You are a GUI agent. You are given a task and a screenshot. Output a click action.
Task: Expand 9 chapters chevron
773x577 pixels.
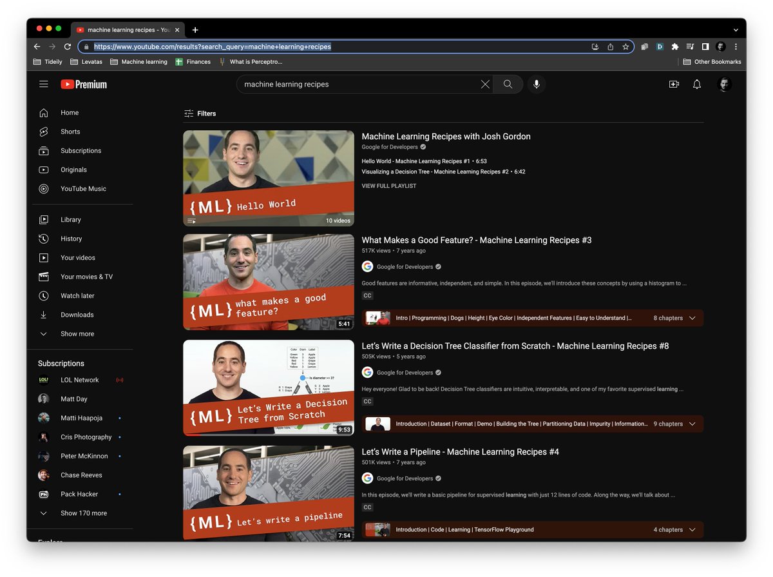click(x=692, y=424)
